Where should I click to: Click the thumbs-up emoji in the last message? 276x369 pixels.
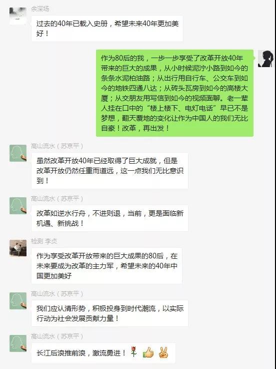coord(148,352)
